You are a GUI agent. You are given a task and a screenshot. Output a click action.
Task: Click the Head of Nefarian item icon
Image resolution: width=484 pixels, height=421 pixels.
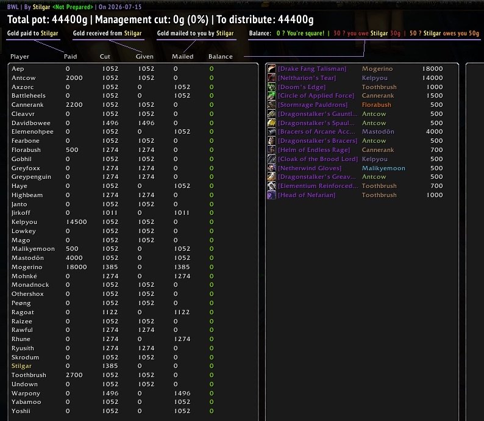[272, 195]
